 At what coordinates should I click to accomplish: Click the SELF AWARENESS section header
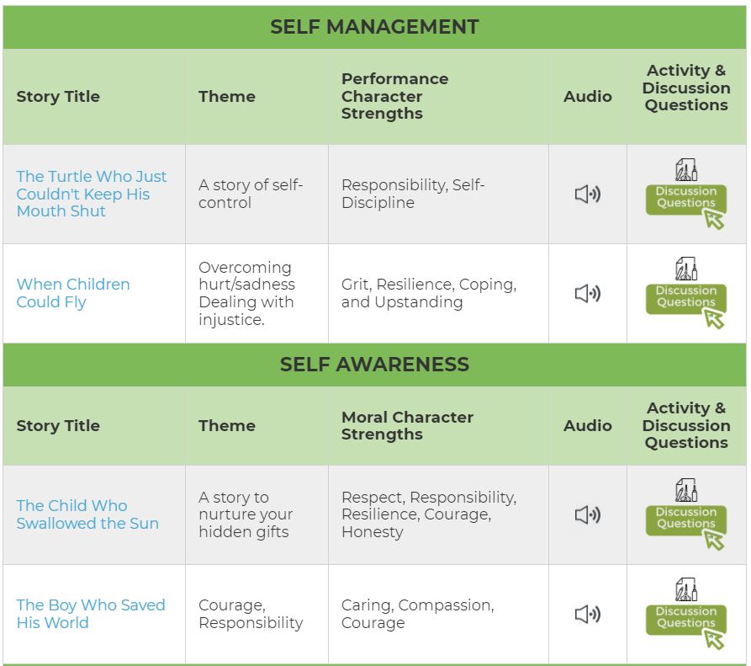coord(374,365)
